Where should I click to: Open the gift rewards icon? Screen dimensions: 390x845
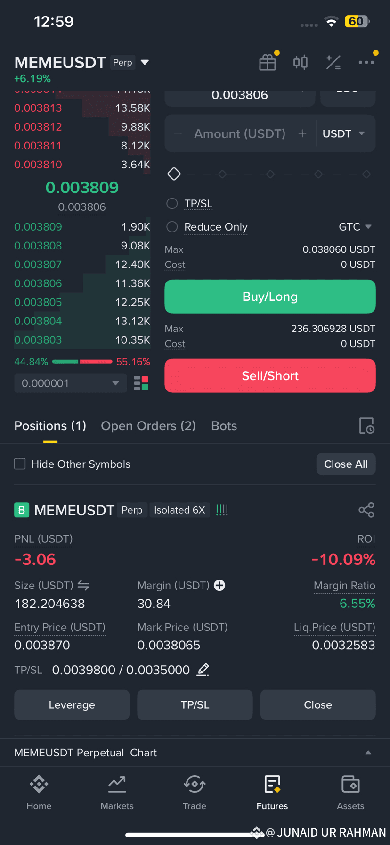[268, 62]
